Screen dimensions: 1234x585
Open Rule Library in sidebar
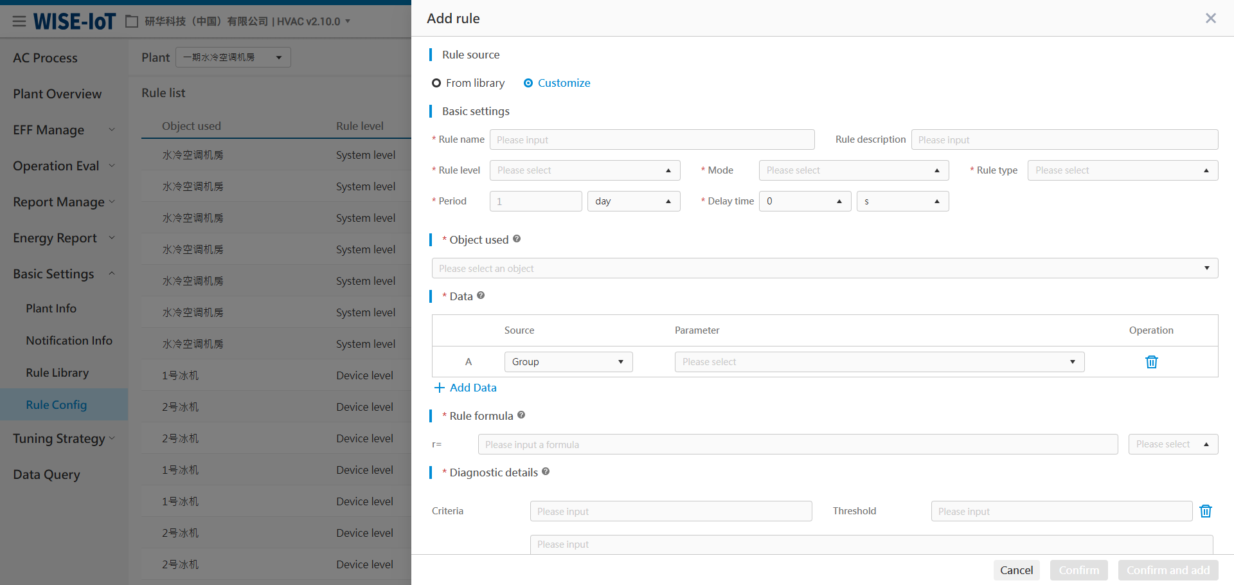point(57,373)
